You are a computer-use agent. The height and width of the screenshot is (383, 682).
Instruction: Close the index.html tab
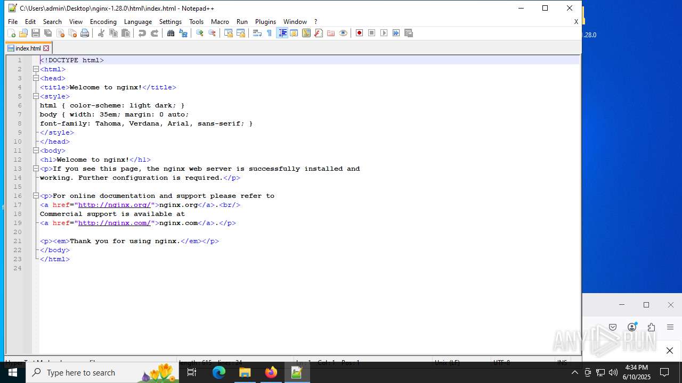[46, 48]
